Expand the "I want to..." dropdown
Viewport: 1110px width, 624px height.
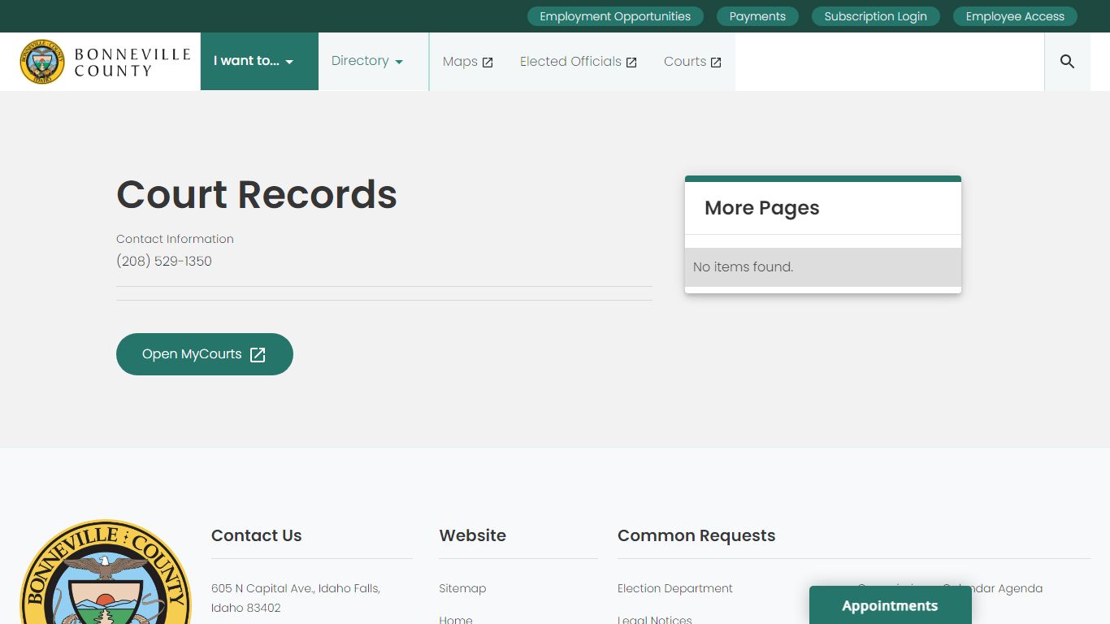(259, 61)
